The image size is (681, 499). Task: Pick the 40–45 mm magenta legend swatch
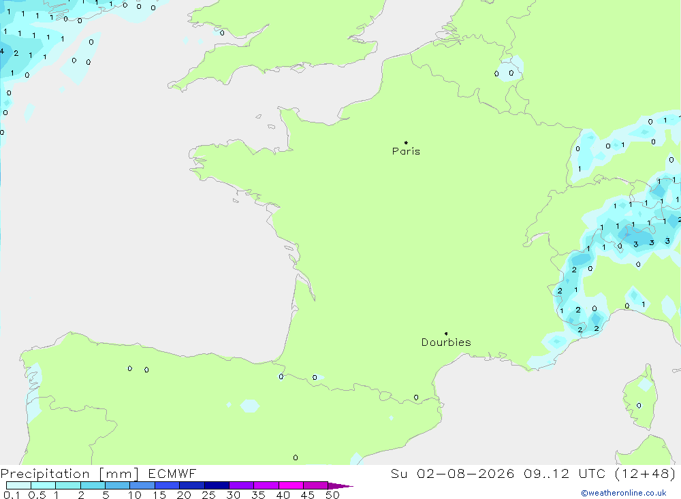[291, 485]
